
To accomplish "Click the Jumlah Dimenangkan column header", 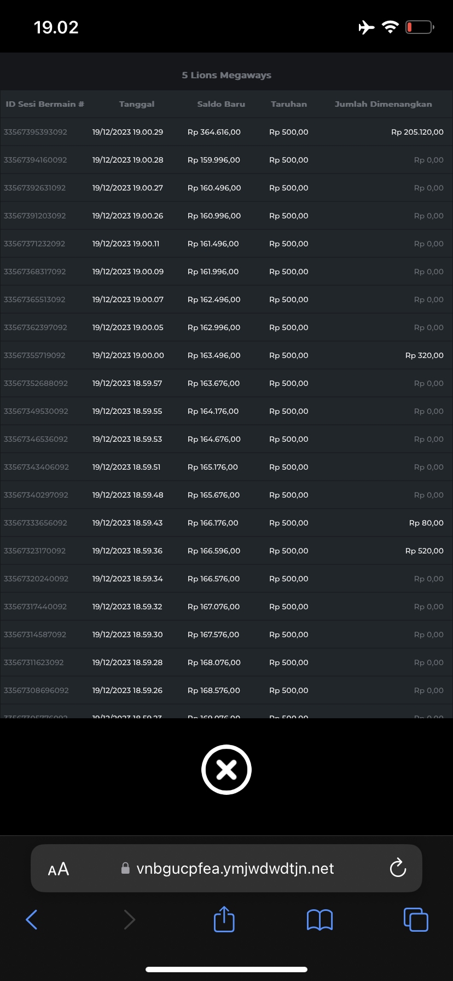I will coord(383,104).
